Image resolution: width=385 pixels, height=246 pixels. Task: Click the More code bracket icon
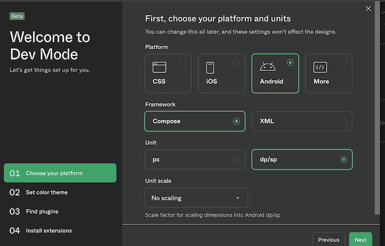pos(320,68)
